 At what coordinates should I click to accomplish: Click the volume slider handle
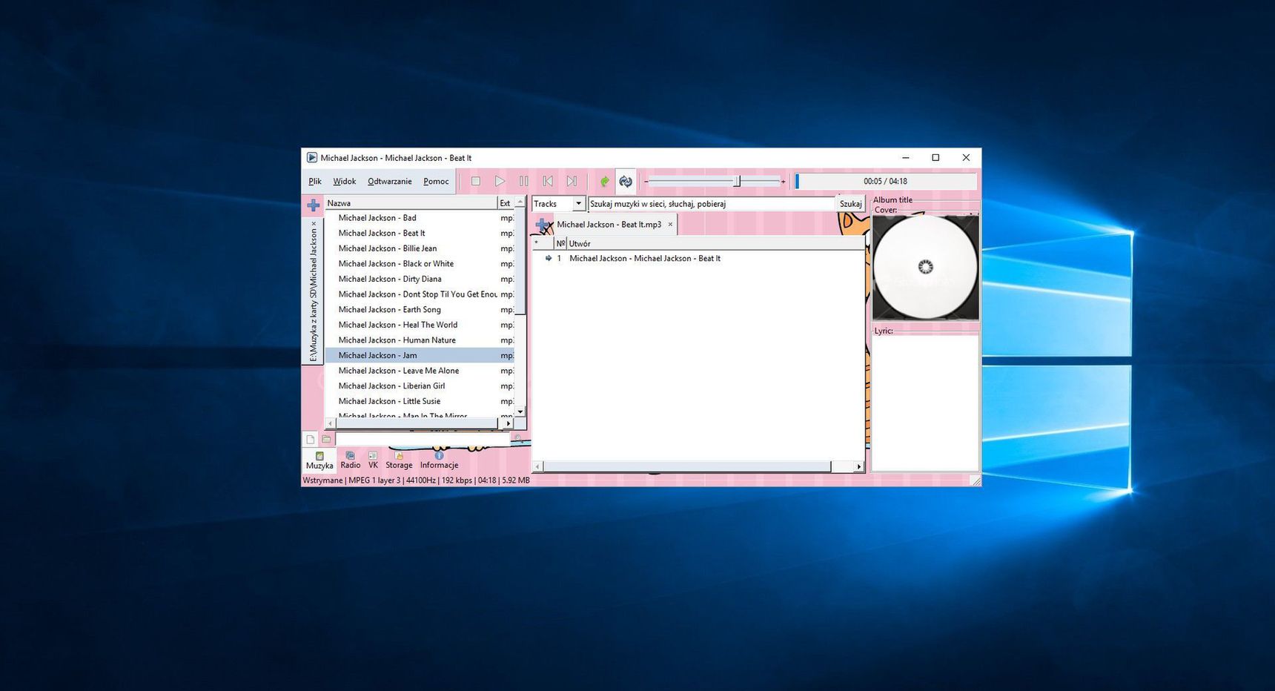coord(737,181)
